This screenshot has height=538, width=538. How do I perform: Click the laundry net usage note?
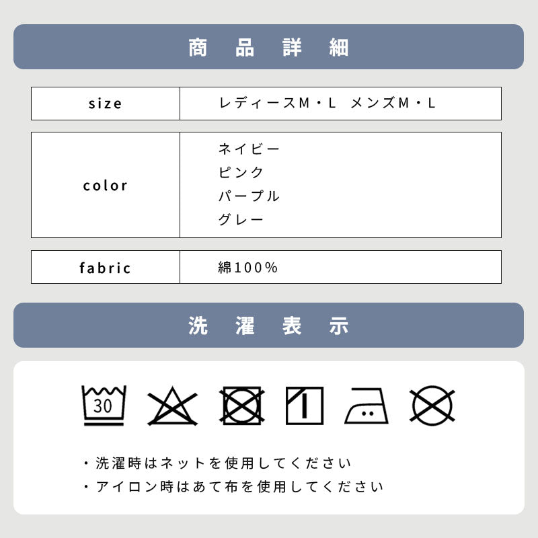tap(217, 463)
